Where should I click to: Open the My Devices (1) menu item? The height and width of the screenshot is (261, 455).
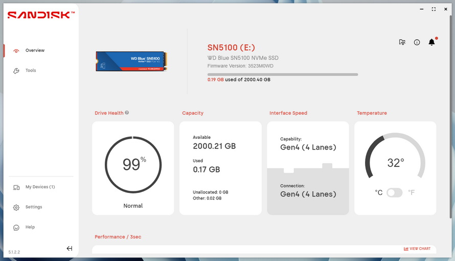click(x=40, y=187)
